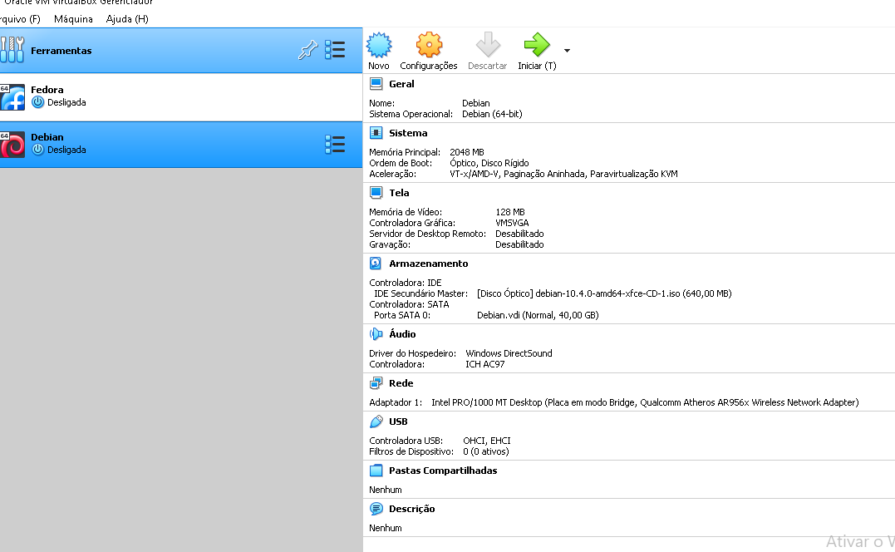
Task: Click the 2048 MB memory value
Action: pyautogui.click(x=467, y=152)
